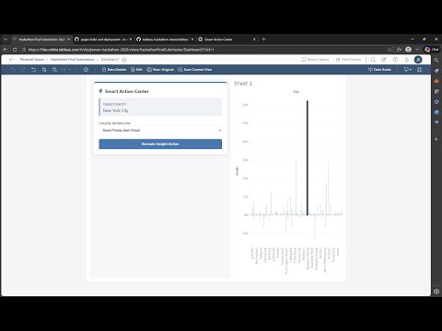
Task: Open Device Layouts
Action: (x=315, y=60)
